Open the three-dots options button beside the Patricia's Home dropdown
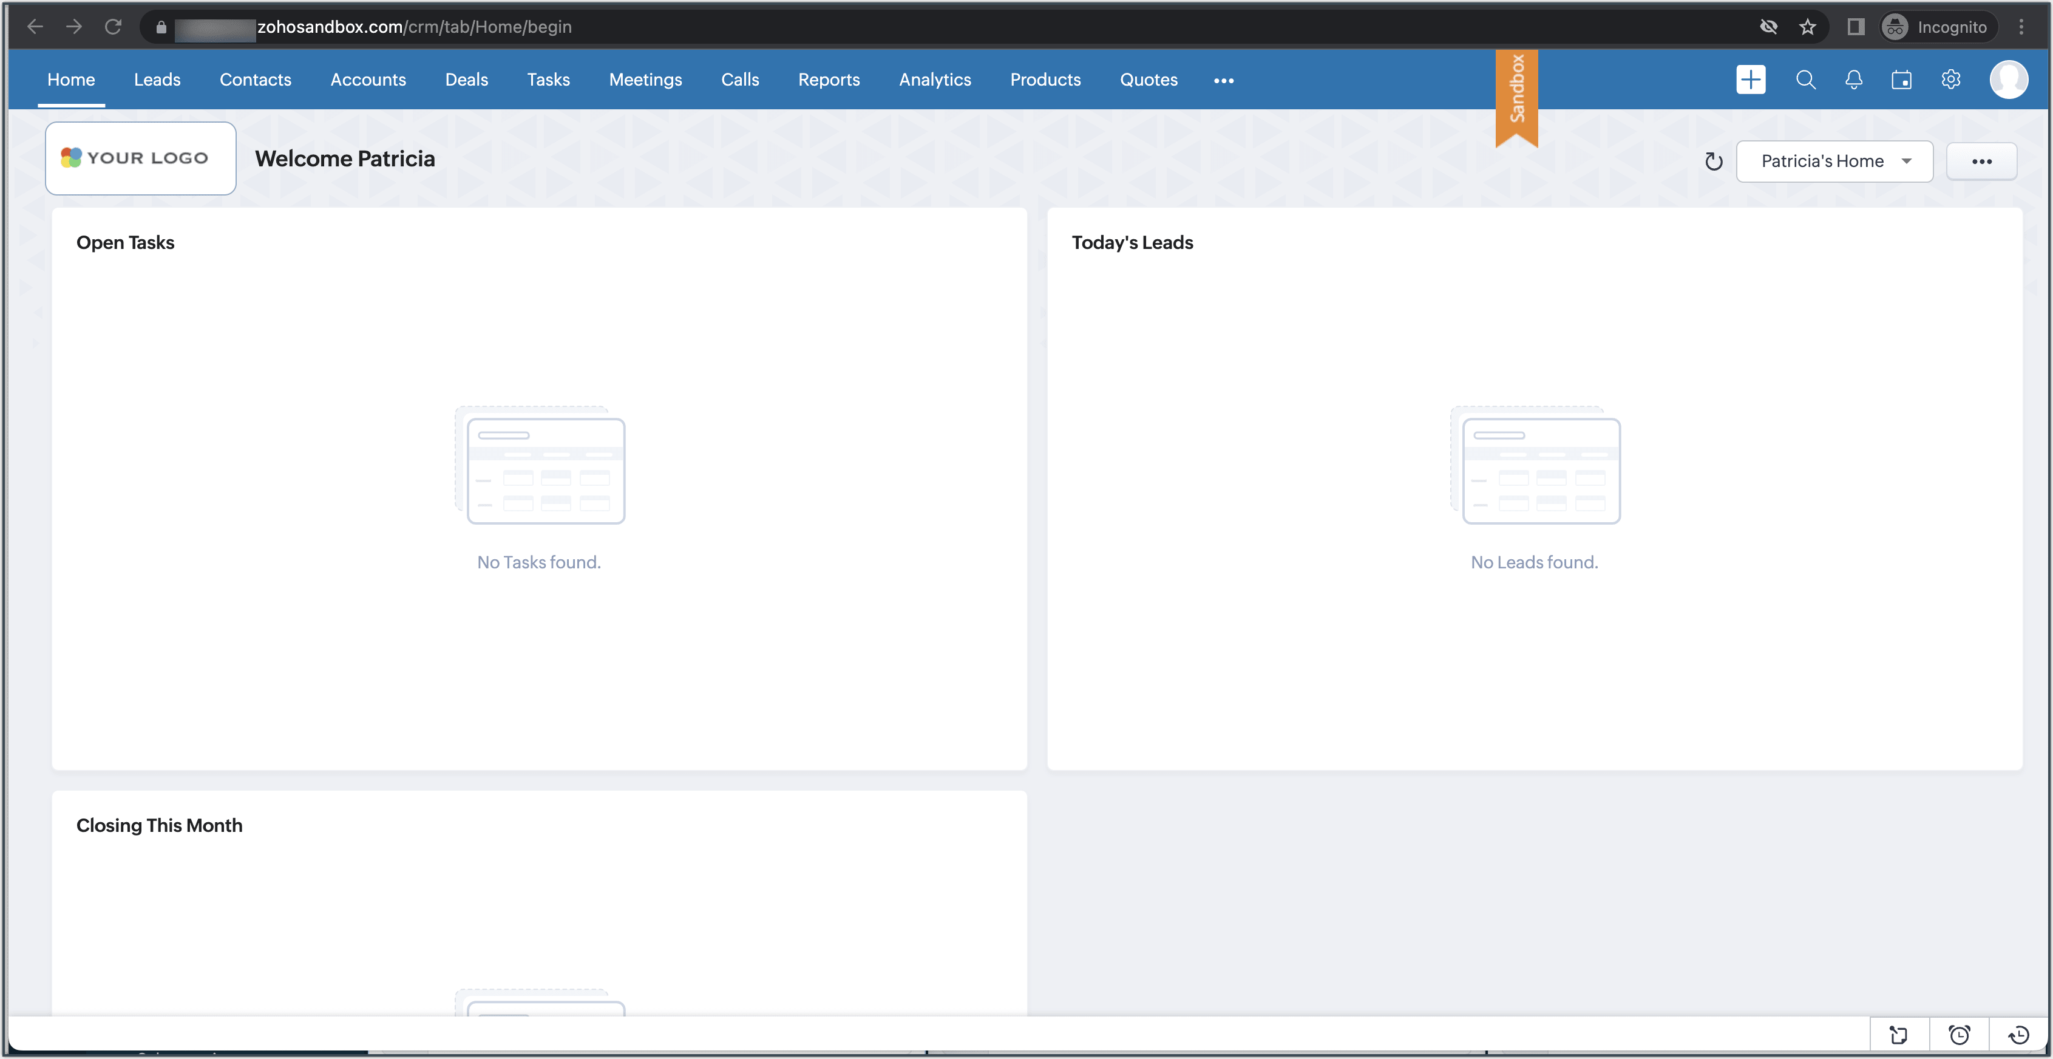Image resolution: width=2053 pixels, height=1059 pixels. pos(1981,161)
